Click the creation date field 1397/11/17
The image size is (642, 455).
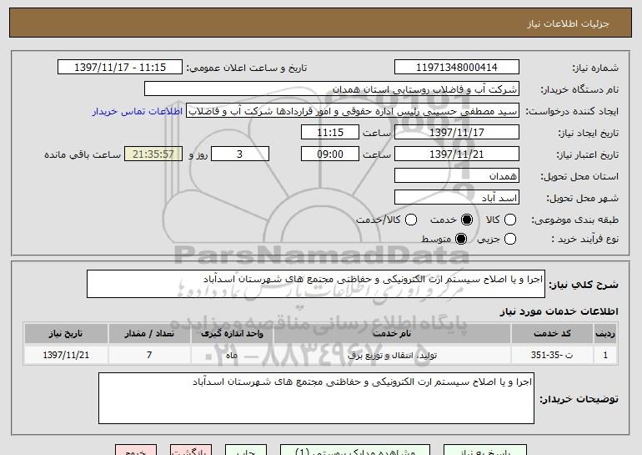(x=457, y=133)
